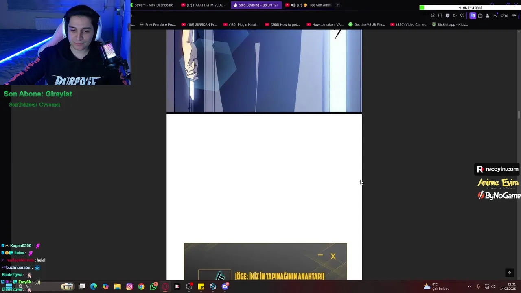Launch Google Chrome from taskbar

coord(141,286)
